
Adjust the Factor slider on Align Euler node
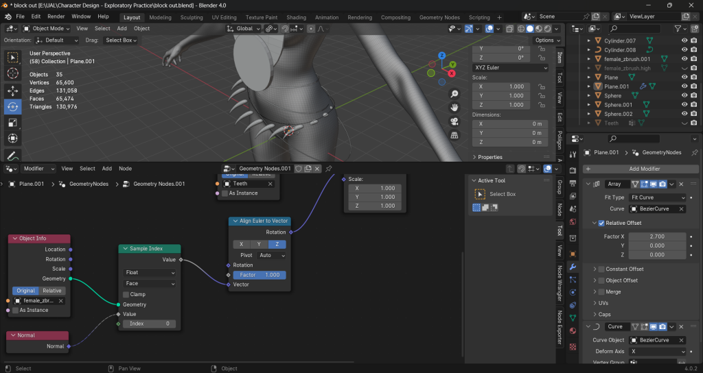click(x=260, y=275)
